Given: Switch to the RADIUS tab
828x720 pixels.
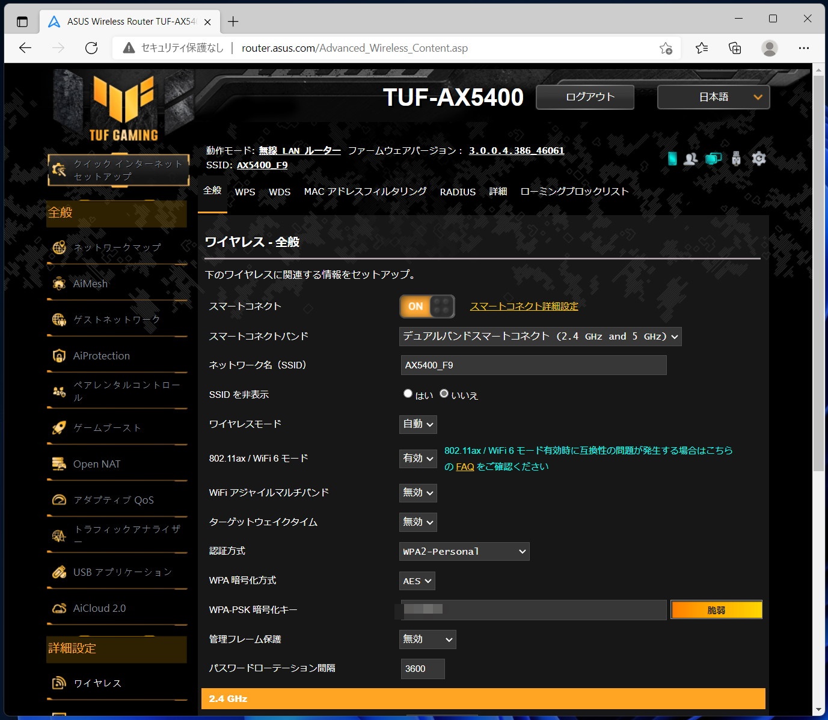Looking at the screenshot, I should (x=458, y=192).
